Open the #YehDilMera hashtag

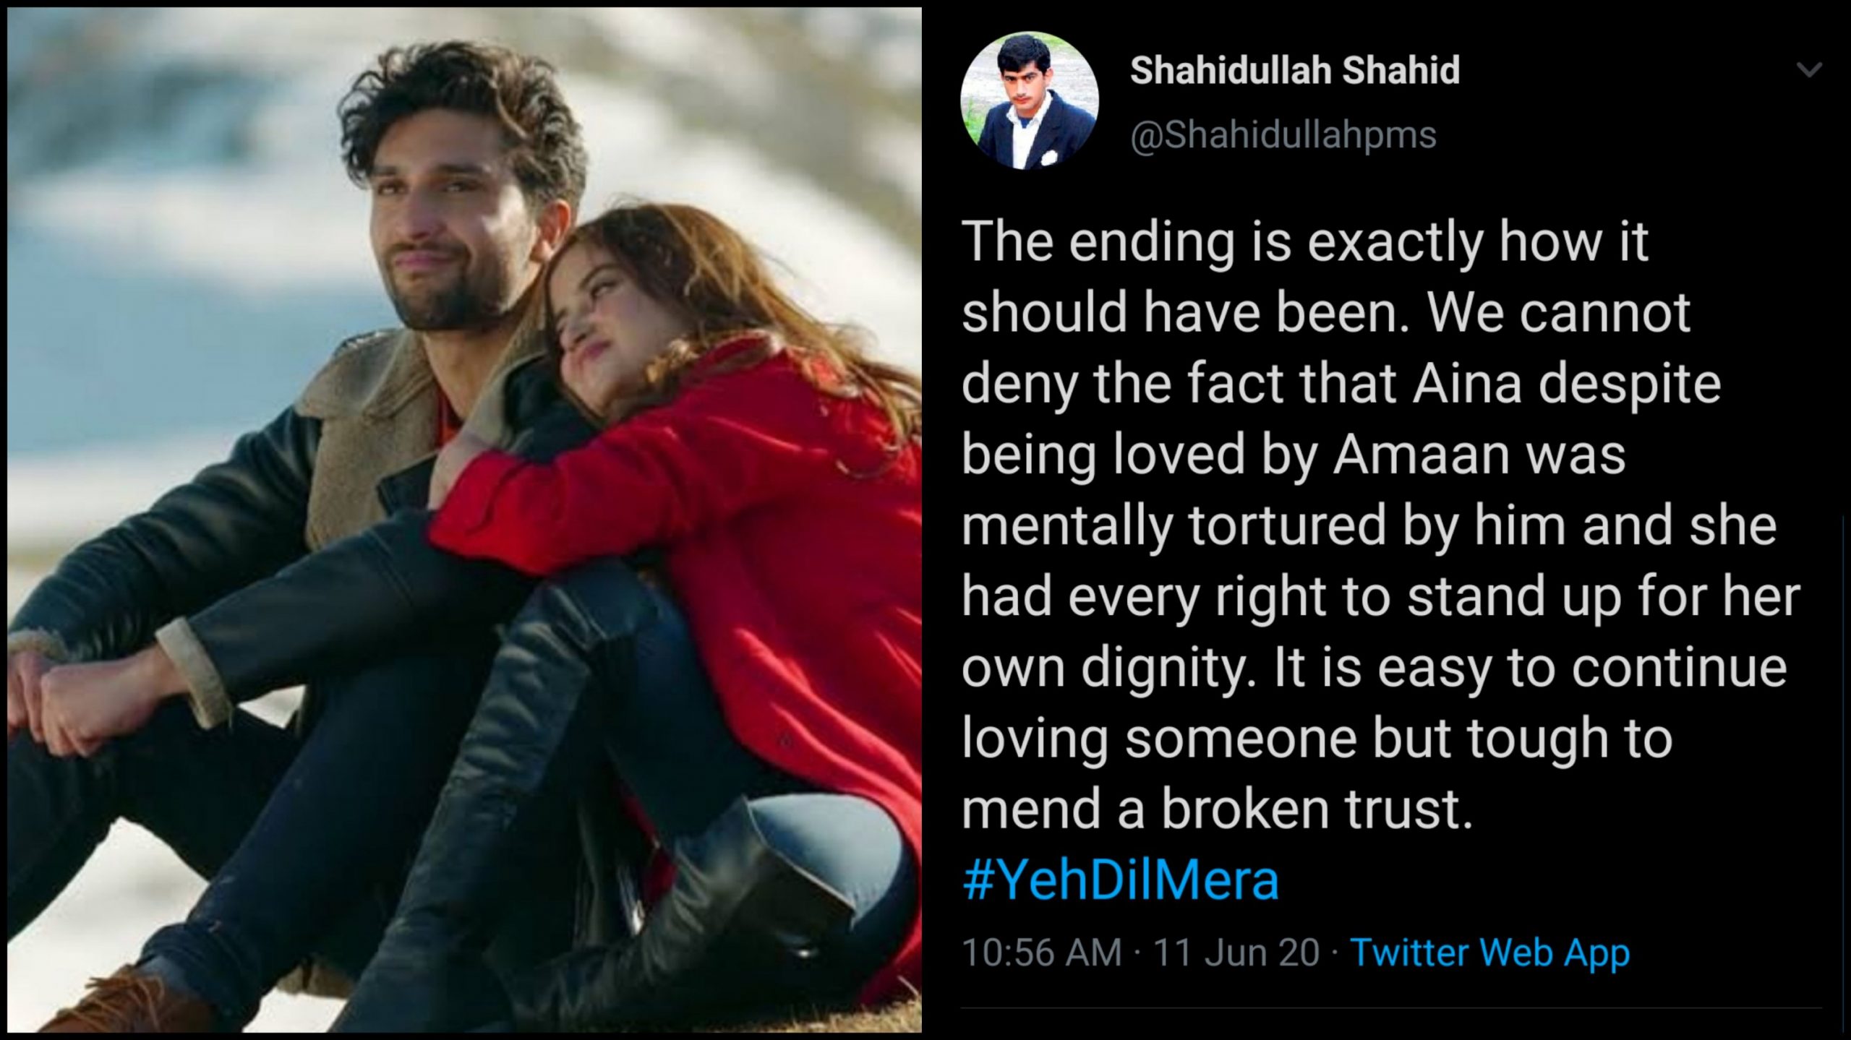pyautogui.click(x=1121, y=880)
